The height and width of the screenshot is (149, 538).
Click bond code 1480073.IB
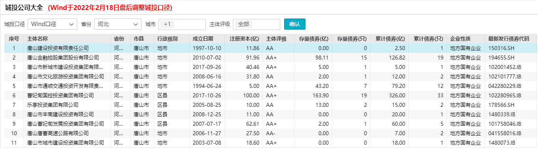point(502,143)
